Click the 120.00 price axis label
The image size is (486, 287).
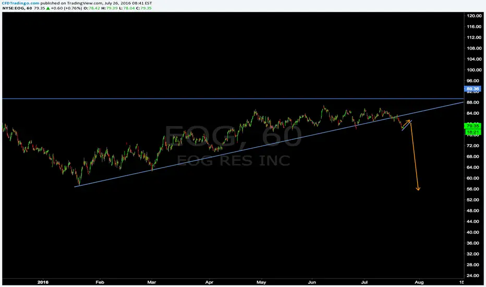pyautogui.click(x=474, y=16)
